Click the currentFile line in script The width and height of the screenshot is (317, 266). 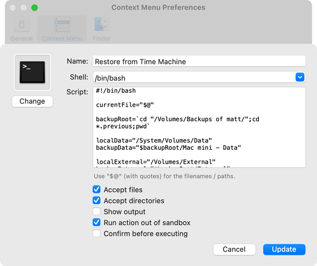pos(125,105)
